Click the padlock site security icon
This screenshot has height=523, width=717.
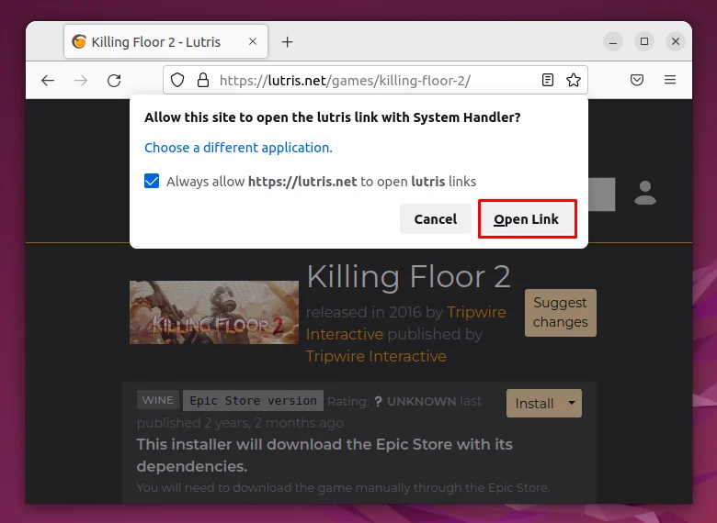(x=203, y=81)
